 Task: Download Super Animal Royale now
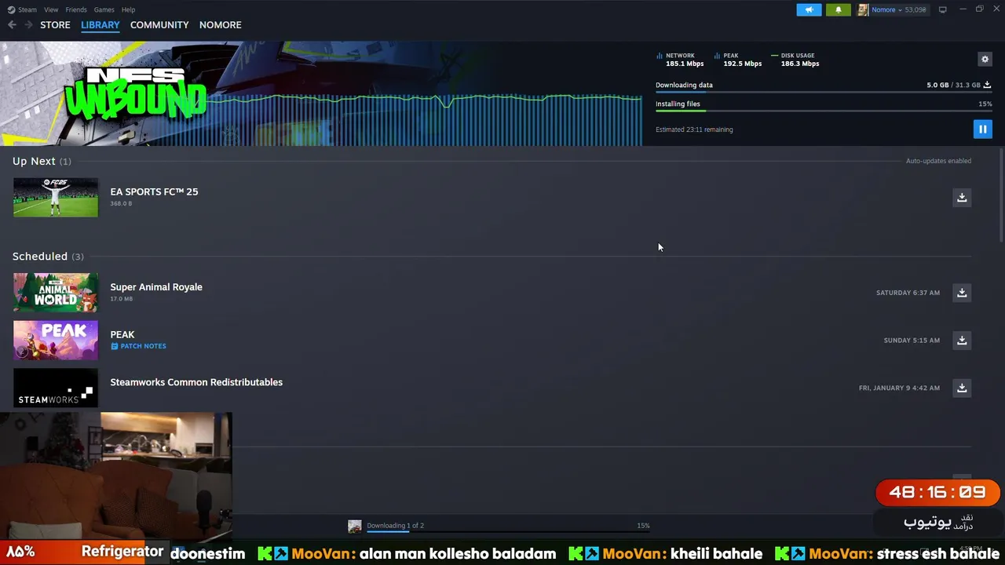click(962, 293)
